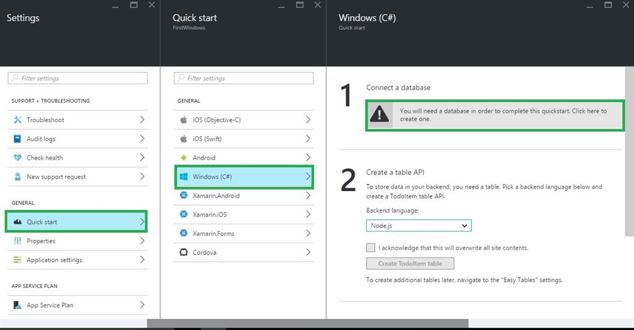This screenshot has width=634, height=330.
Task: Click the Audit logs icon
Action: pyautogui.click(x=17, y=139)
